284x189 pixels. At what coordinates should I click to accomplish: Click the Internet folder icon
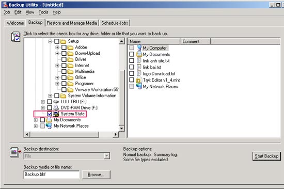(x=70, y=66)
